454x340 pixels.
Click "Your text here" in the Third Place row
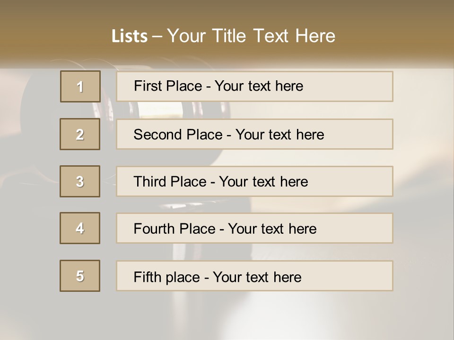coord(263,182)
